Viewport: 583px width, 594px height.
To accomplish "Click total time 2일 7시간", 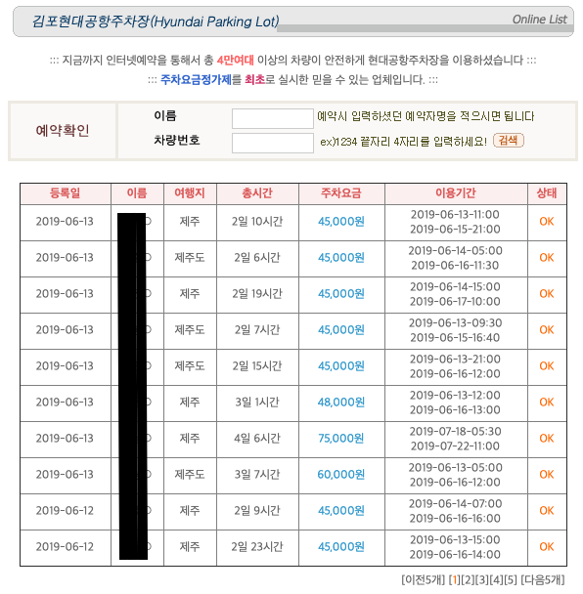I will click(257, 329).
